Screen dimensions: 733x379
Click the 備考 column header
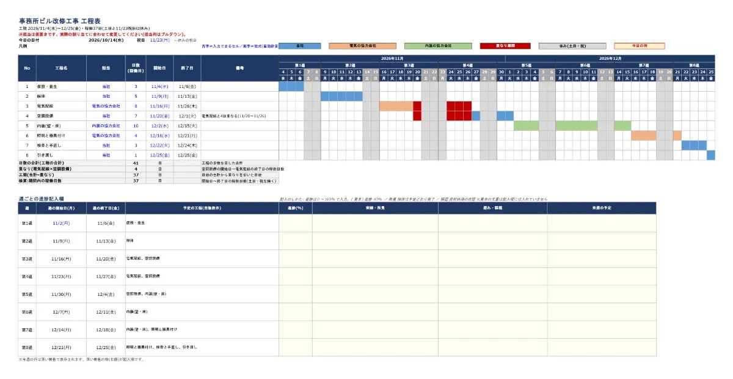(x=239, y=68)
